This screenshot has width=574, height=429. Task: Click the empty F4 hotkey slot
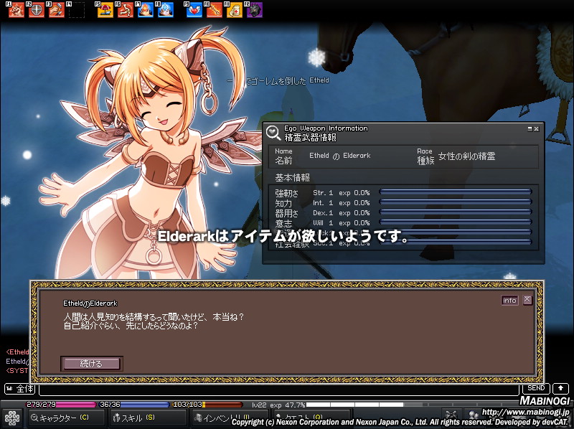[x=77, y=10]
